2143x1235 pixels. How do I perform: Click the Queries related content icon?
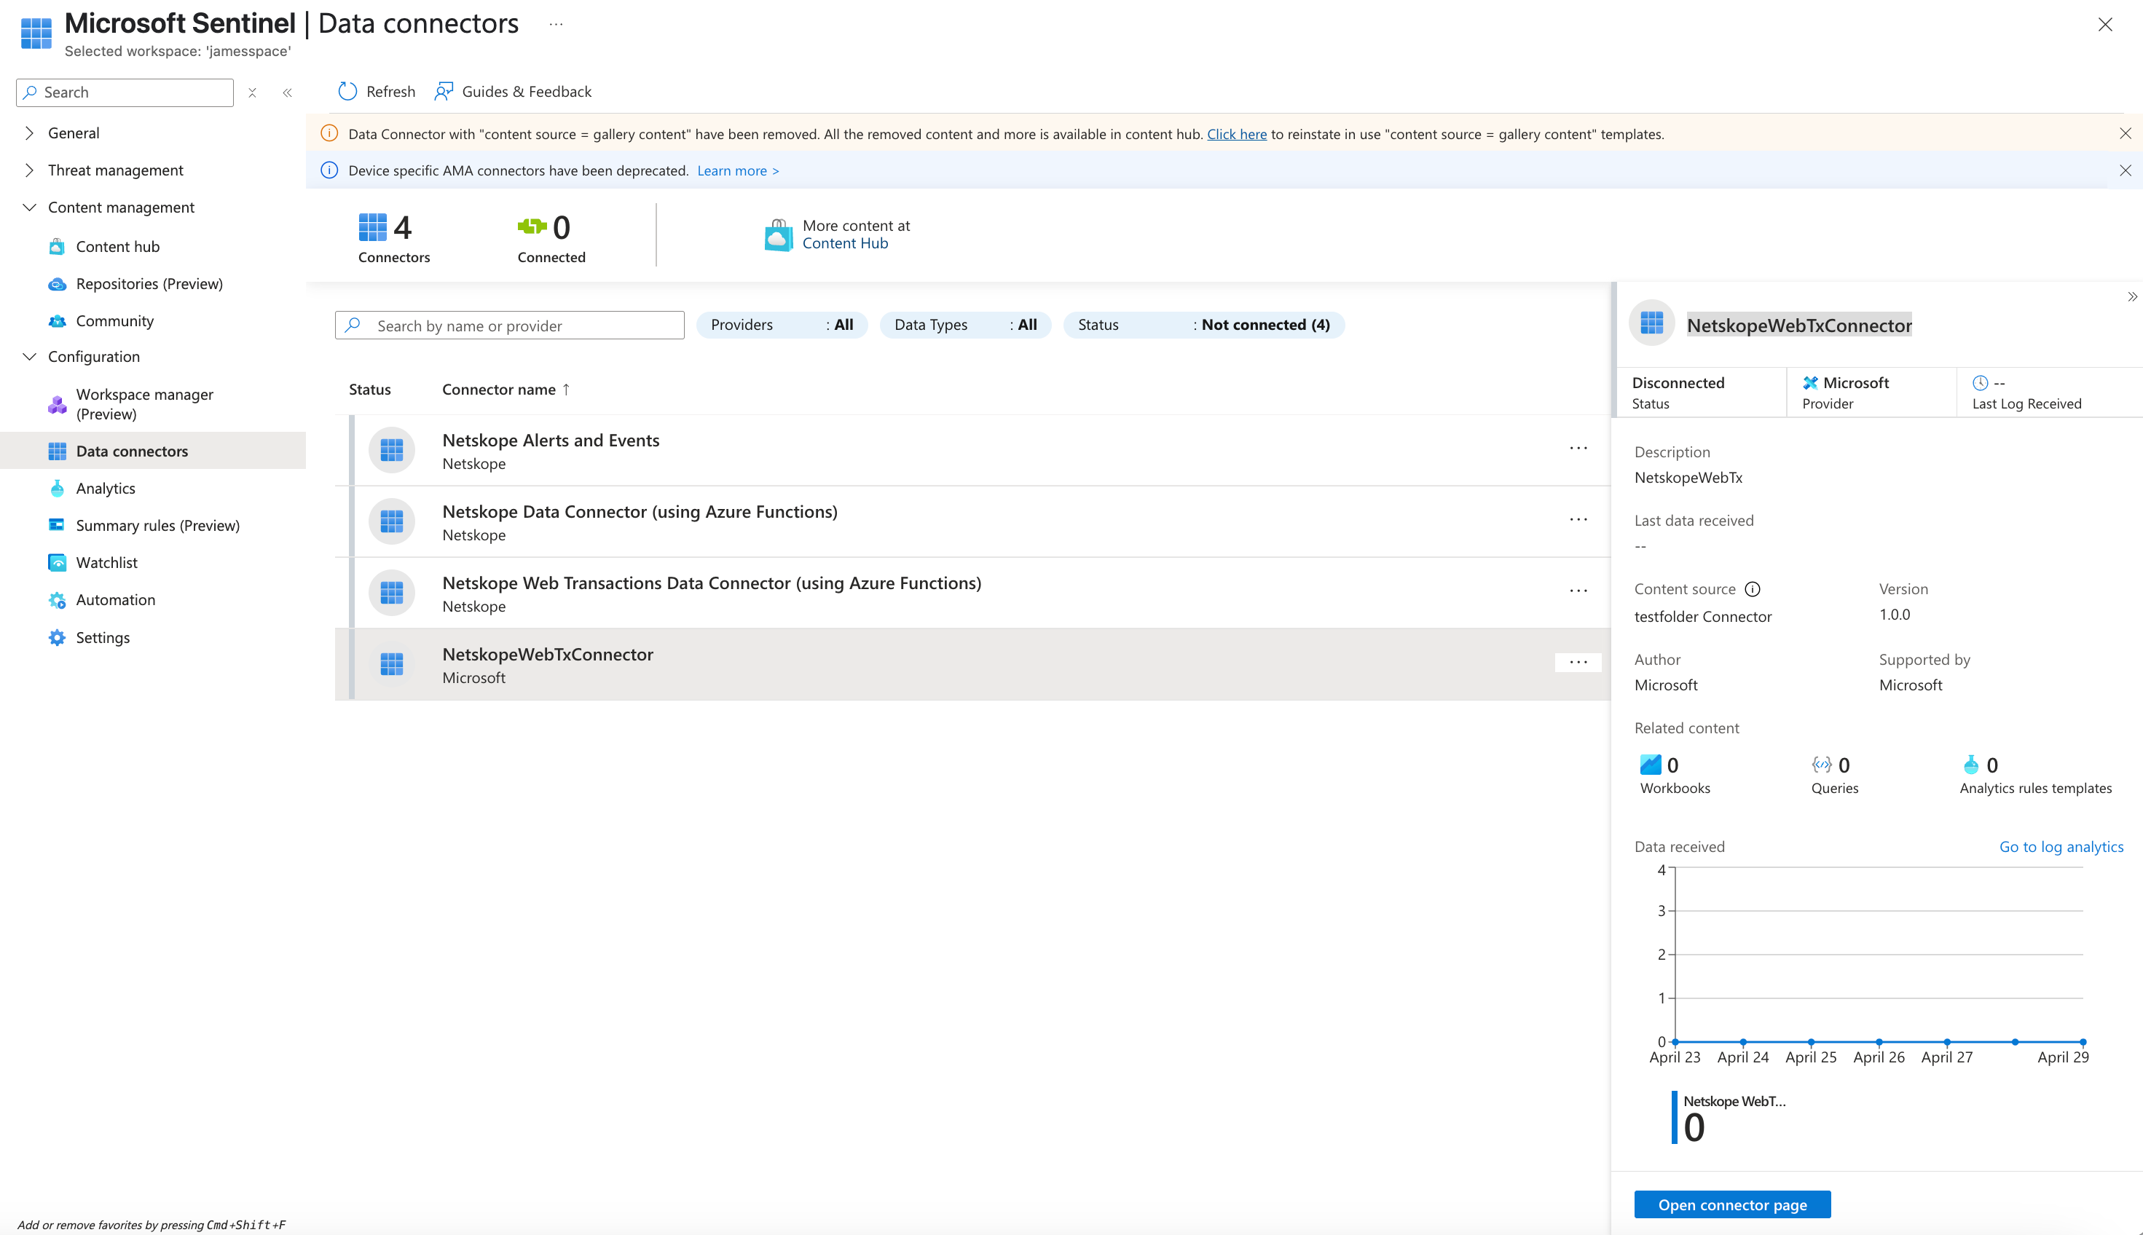click(x=1822, y=765)
